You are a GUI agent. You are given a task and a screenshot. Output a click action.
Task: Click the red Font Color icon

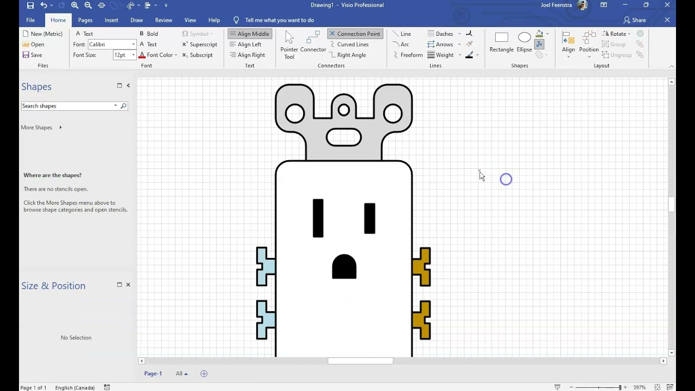142,55
